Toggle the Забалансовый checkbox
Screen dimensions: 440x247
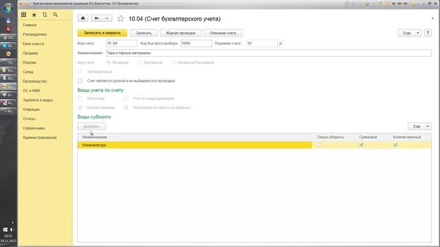80,71
